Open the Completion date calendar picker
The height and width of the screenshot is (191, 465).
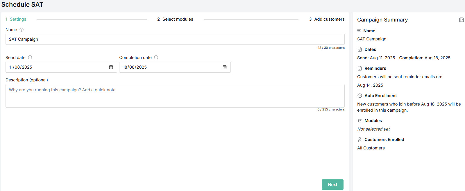tap(225, 67)
